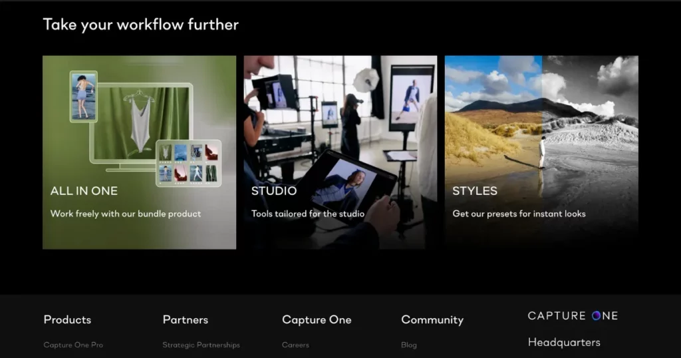Click the Capture One footer column heading
The width and height of the screenshot is (681, 358).
(317, 320)
